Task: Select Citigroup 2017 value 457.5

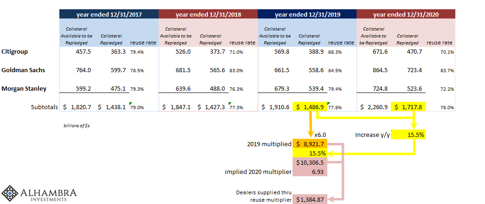Action: point(83,52)
